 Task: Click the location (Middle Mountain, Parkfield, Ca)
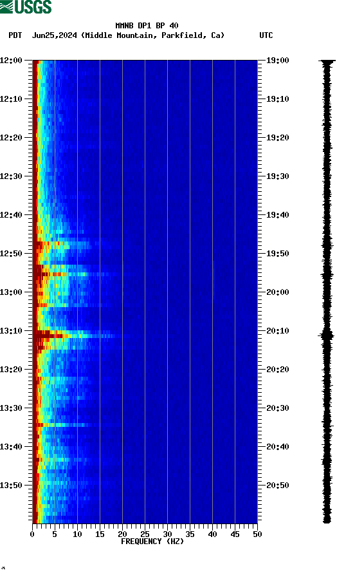coord(153,35)
